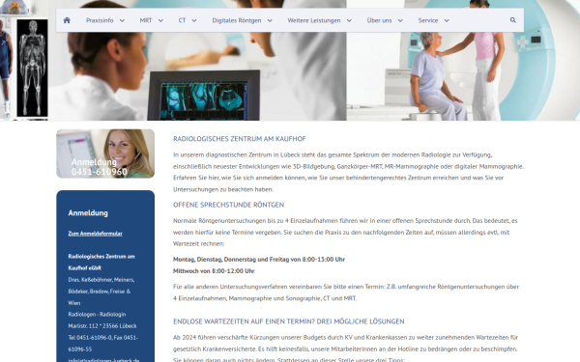Click the Montag, Dienstag, Donnerstag hours line
580x362 pixels.
(259, 260)
